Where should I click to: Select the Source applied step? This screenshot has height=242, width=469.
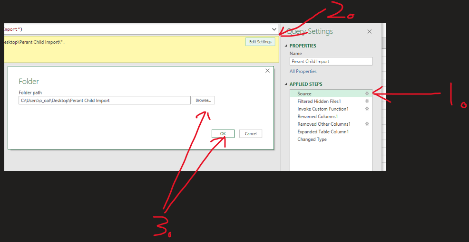(x=331, y=93)
